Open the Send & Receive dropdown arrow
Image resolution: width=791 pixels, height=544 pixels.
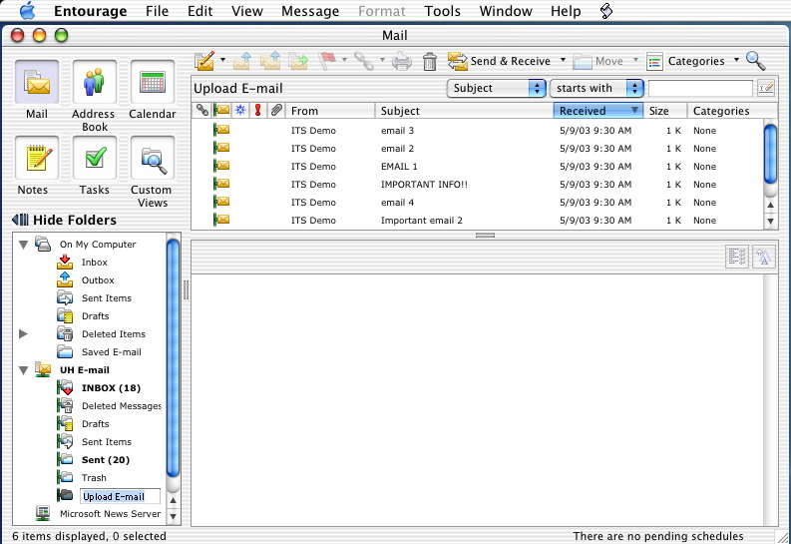click(563, 61)
